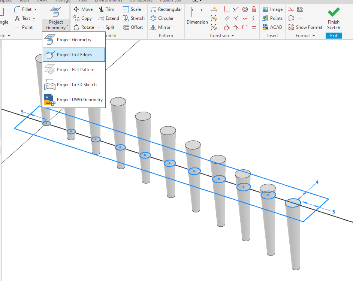The width and height of the screenshot is (353, 281).
Task: Open the Environments menu
Action: [108, 1]
